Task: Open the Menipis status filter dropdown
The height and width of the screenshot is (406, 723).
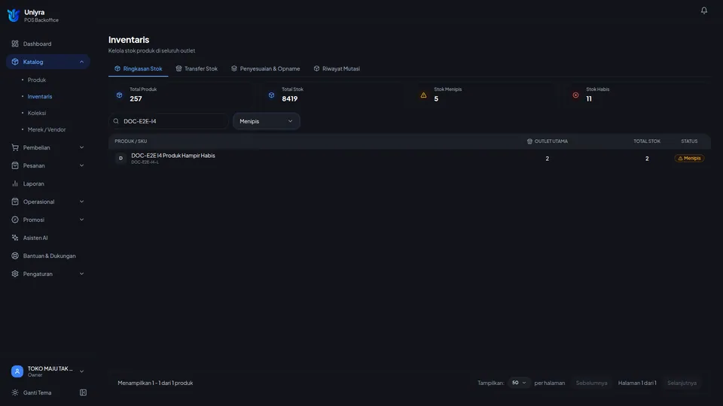Action: 266,121
